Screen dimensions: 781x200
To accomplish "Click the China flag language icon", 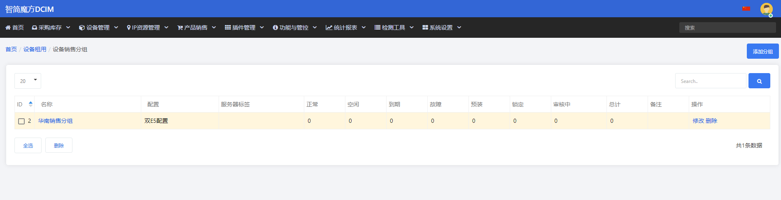I will (746, 8).
